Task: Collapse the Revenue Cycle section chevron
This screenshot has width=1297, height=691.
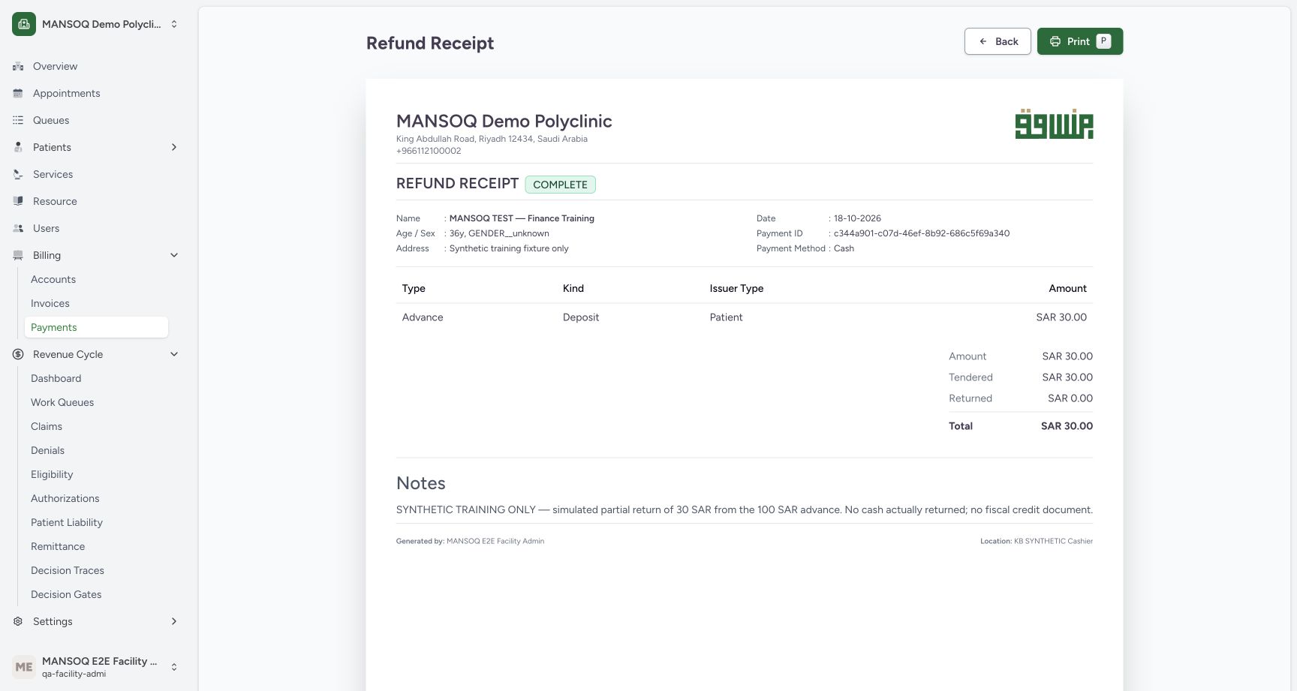Action: [x=174, y=354]
